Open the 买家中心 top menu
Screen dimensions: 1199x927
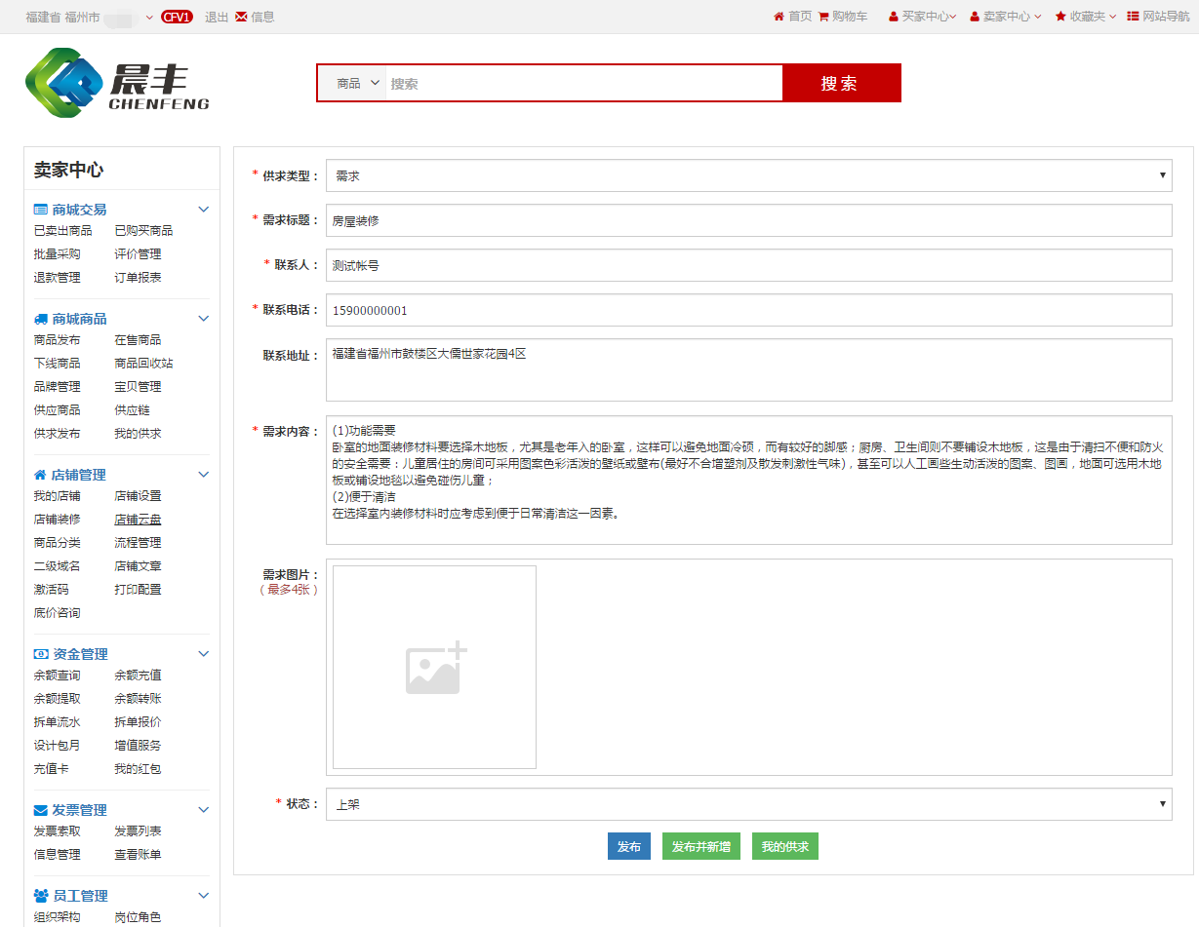pyautogui.click(x=923, y=17)
